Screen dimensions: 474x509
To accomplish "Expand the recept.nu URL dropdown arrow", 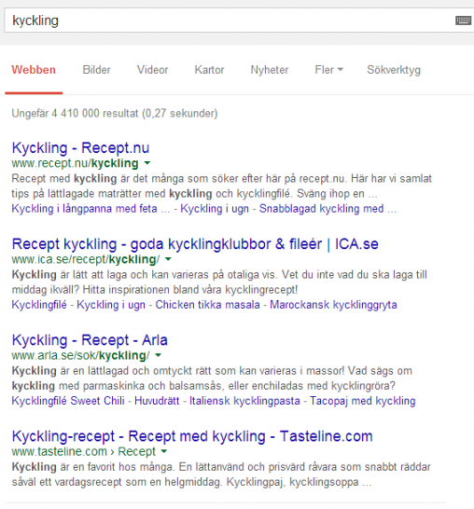I will pos(147,163).
